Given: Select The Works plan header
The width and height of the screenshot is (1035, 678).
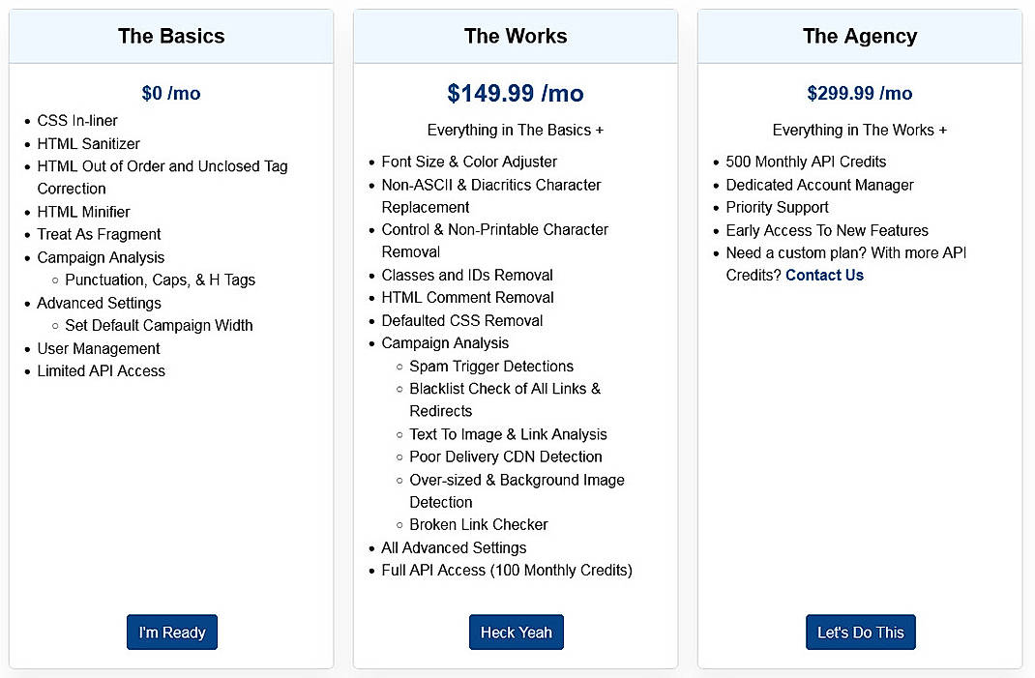Looking at the screenshot, I should (516, 36).
